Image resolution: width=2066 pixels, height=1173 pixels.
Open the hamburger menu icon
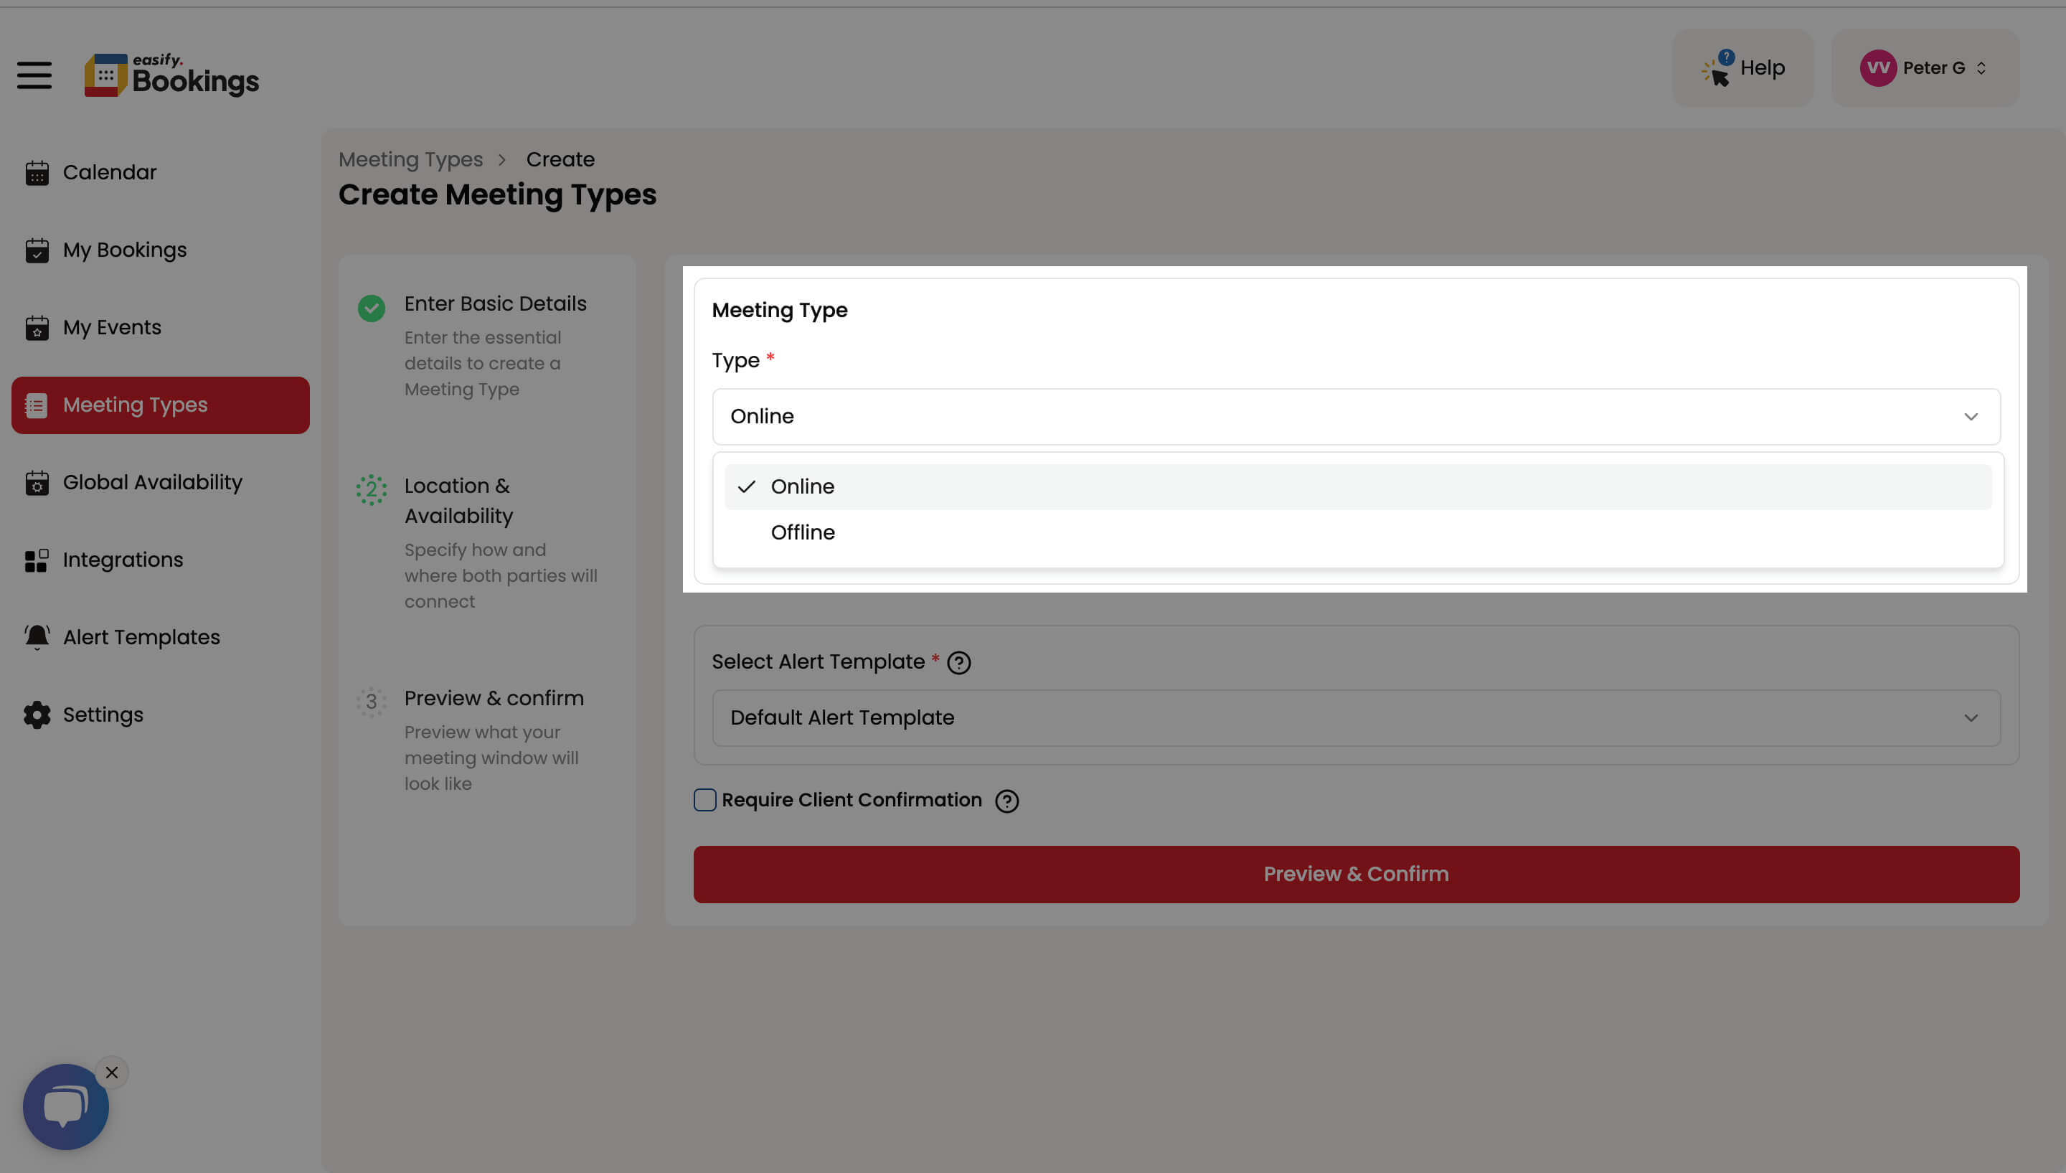[x=34, y=76]
